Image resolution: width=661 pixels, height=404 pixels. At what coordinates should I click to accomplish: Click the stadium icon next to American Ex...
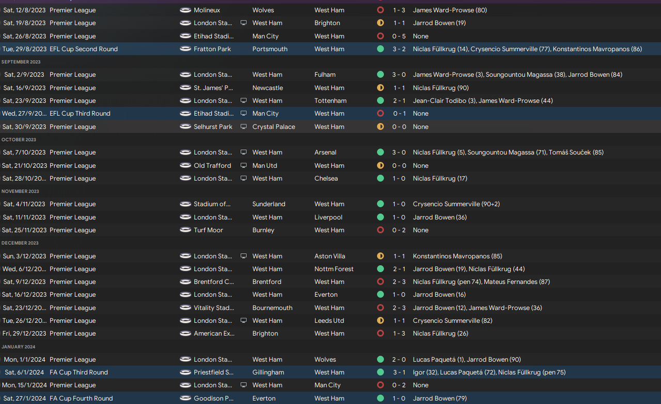tap(185, 334)
